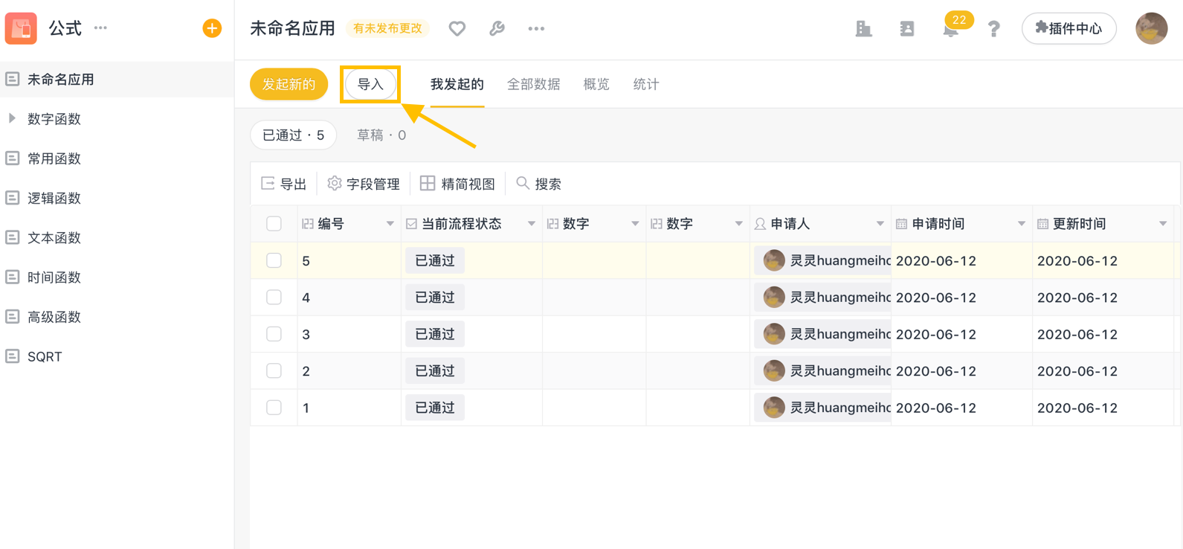Open the notification bell icon
This screenshot has height=549, width=1183.
coord(950,30)
